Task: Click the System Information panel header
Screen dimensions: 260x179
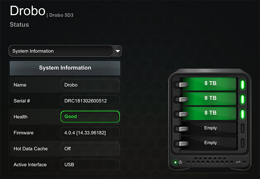Action: 65,68
